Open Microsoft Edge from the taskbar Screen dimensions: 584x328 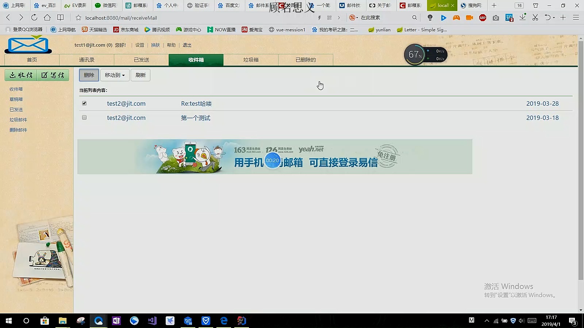coord(224,321)
